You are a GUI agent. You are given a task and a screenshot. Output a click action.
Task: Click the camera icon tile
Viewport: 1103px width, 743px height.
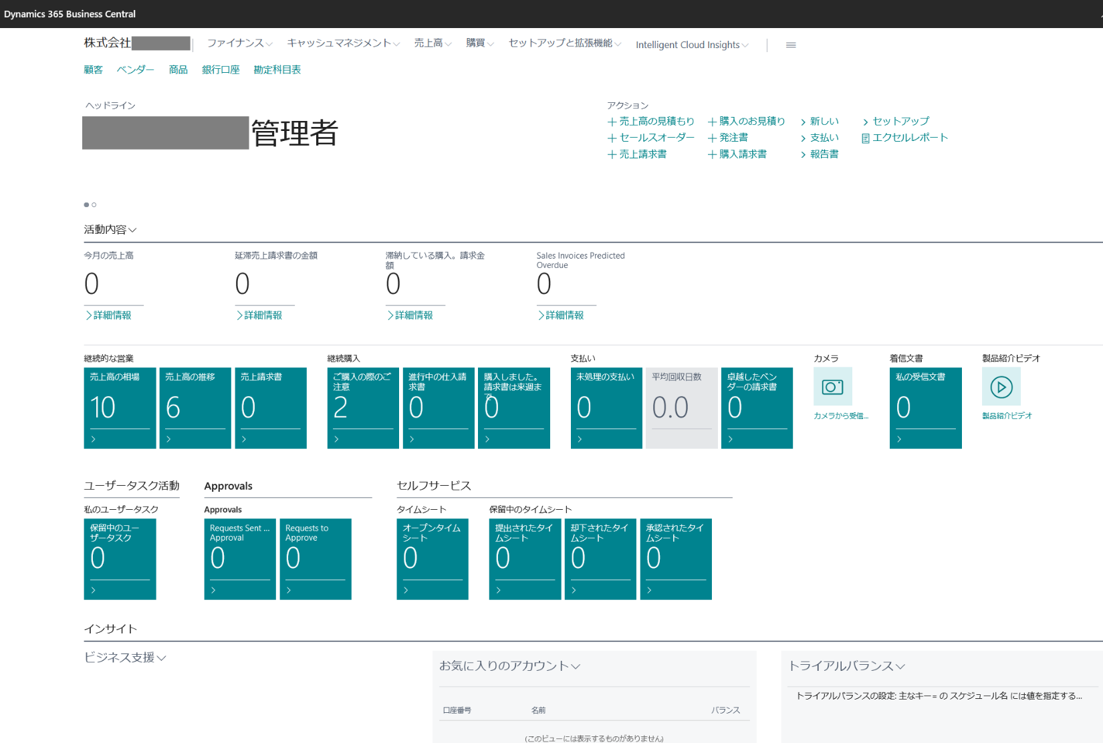pos(832,387)
